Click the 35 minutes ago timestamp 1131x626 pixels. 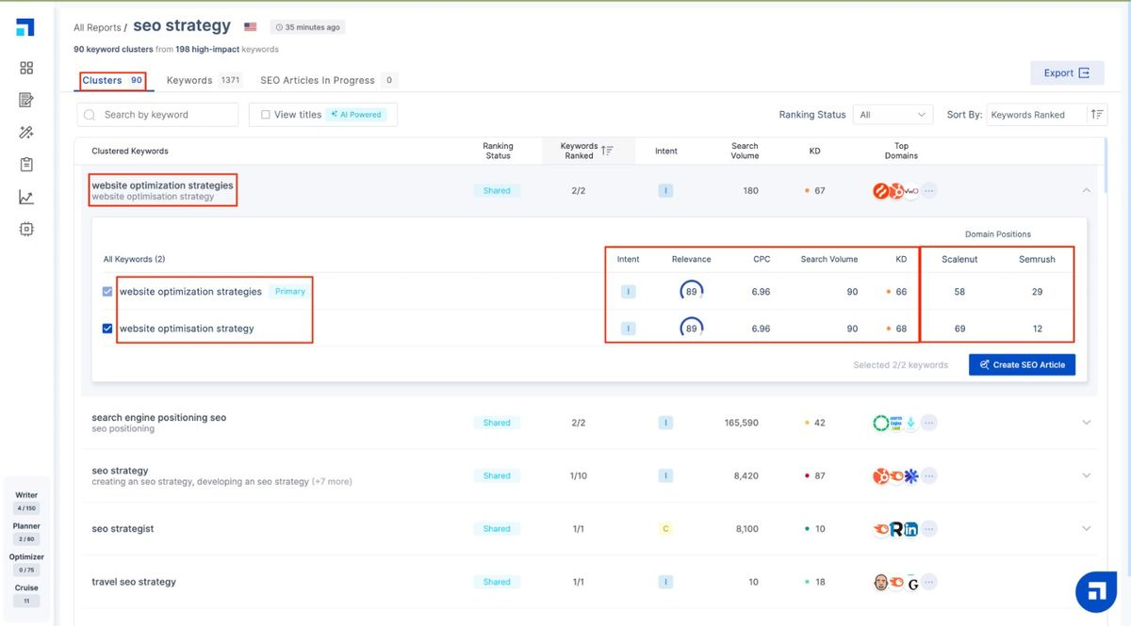click(307, 27)
